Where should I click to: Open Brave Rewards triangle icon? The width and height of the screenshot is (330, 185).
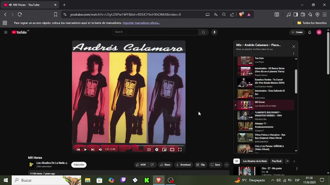(249, 14)
